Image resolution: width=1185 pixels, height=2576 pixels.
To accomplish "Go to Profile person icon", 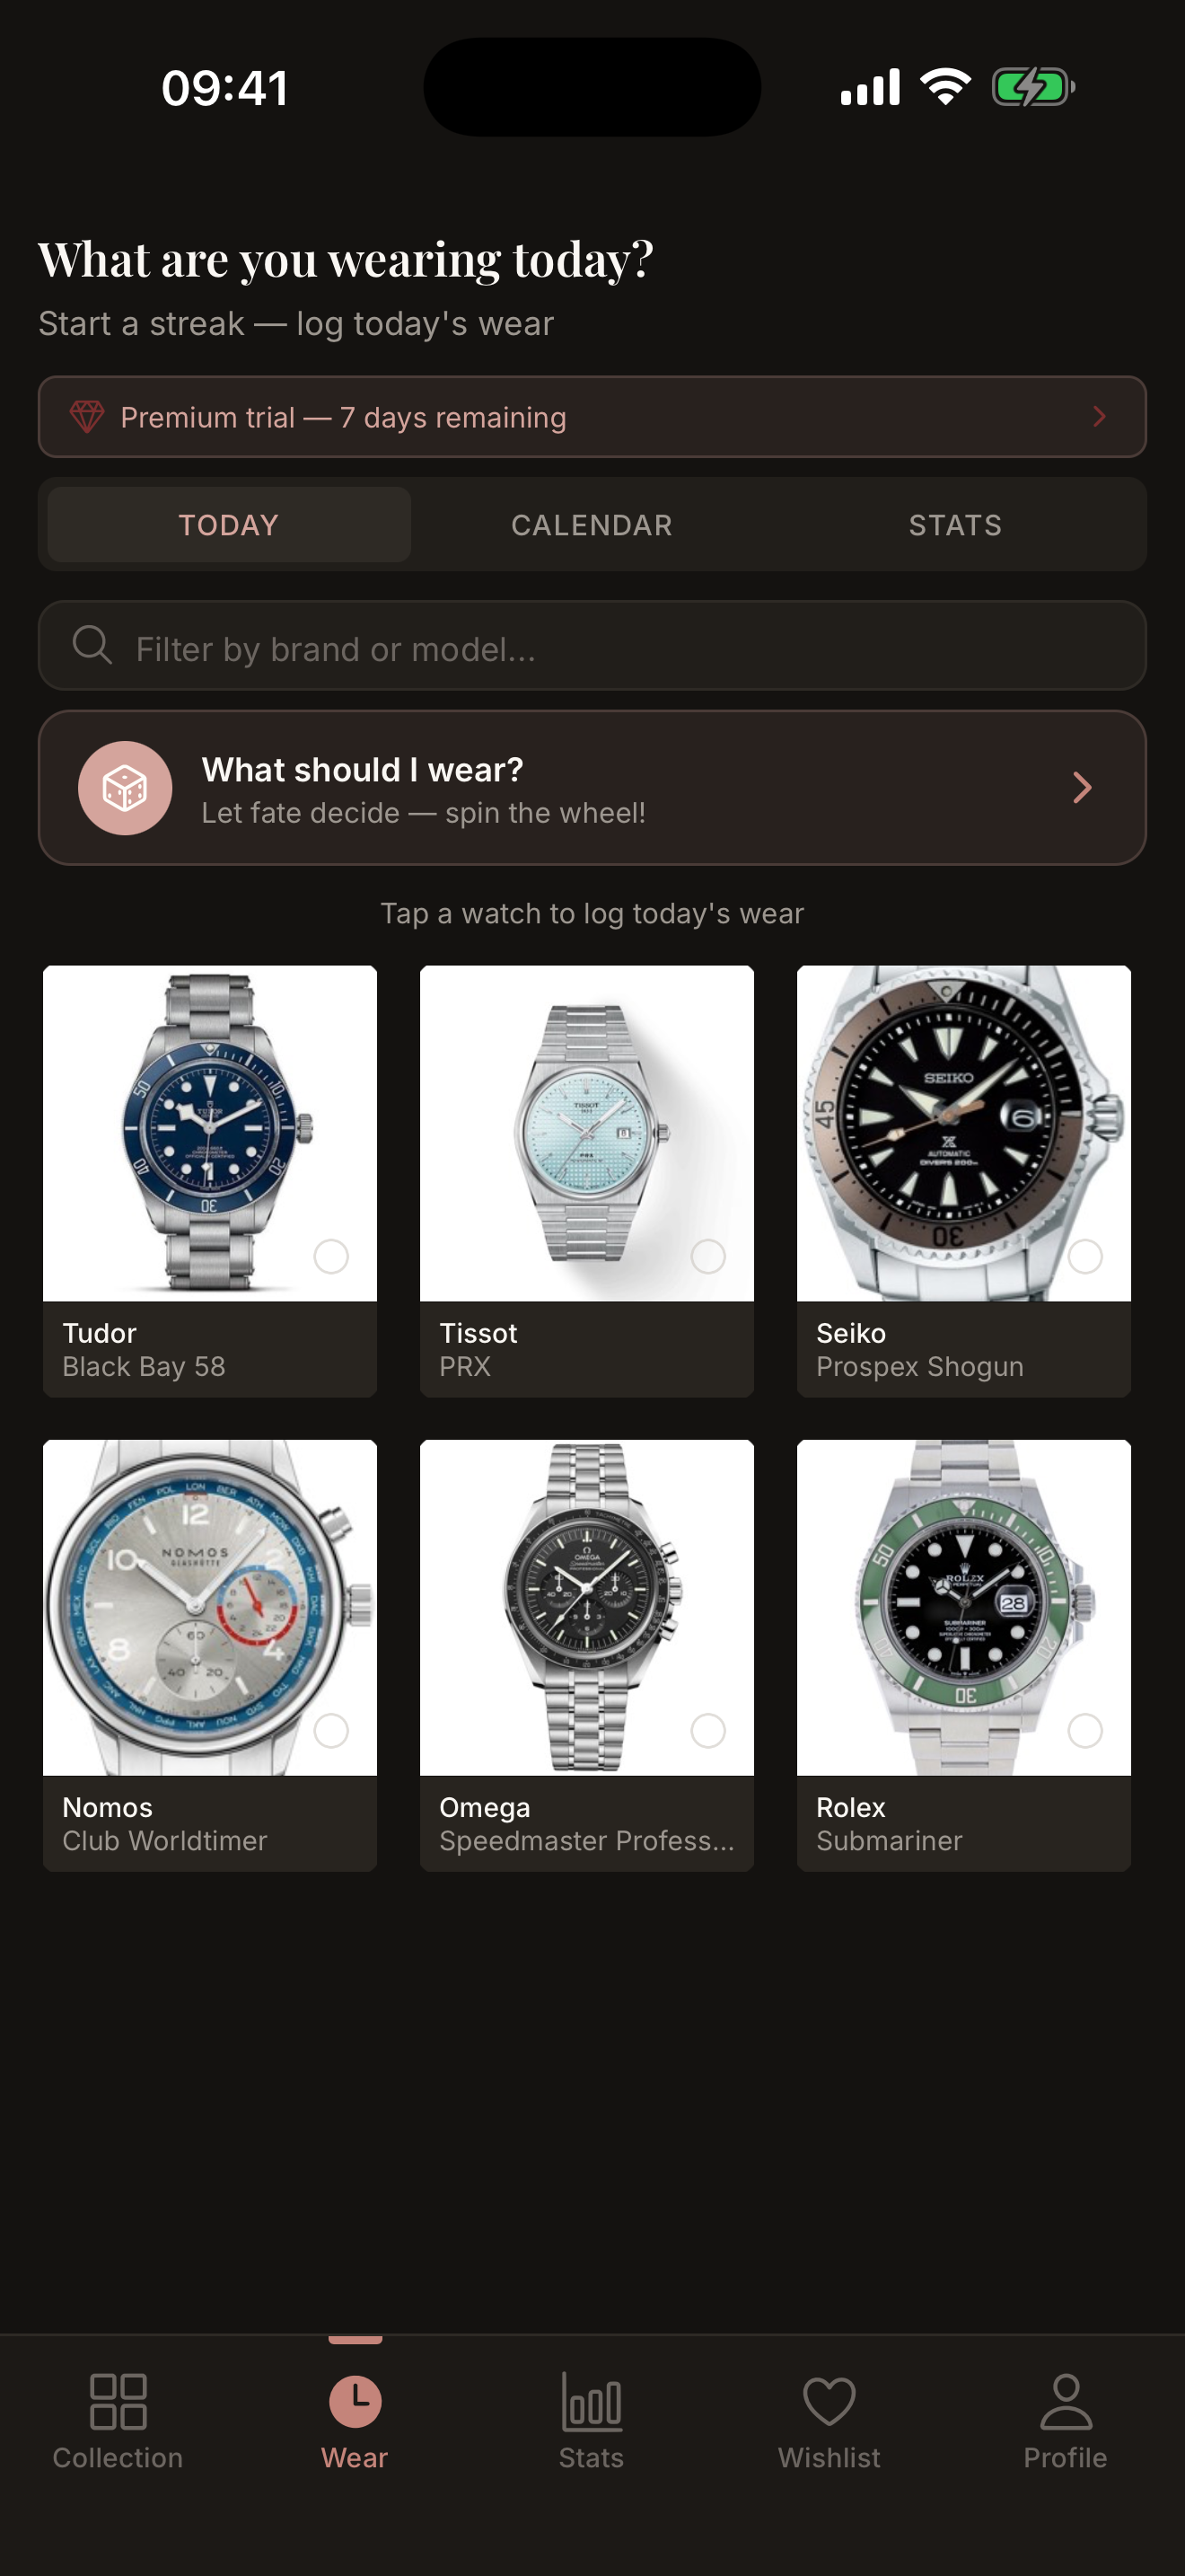I will point(1066,2401).
